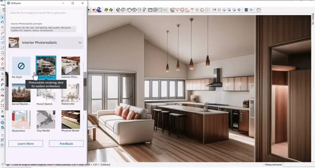Expand the Interior Photorealistic style dropdown
The width and height of the screenshot is (315, 168).
(x=80, y=42)
